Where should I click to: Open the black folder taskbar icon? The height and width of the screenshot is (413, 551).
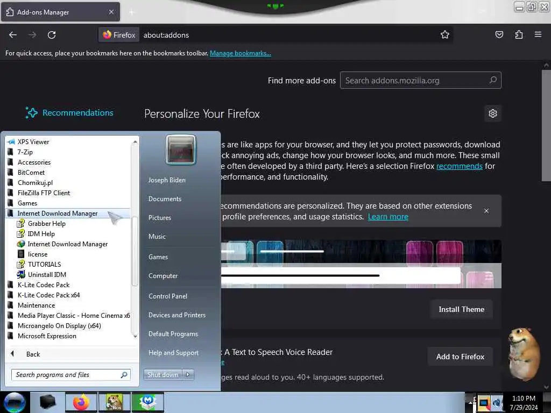48,402
